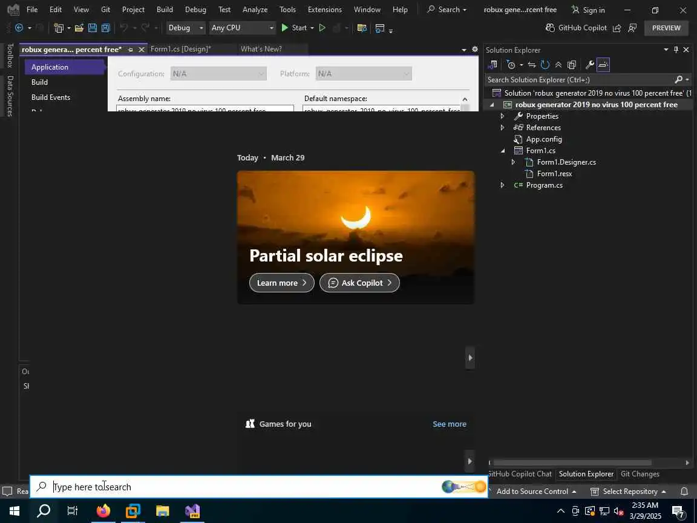Open Solution Explorer window options dropdown arrow

666,50
